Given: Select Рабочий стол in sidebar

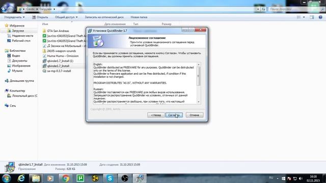Looking at the screenshot, I should click(21, 41).
